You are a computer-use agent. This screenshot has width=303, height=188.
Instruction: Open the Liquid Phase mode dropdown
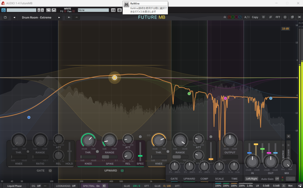click(14, 186)
